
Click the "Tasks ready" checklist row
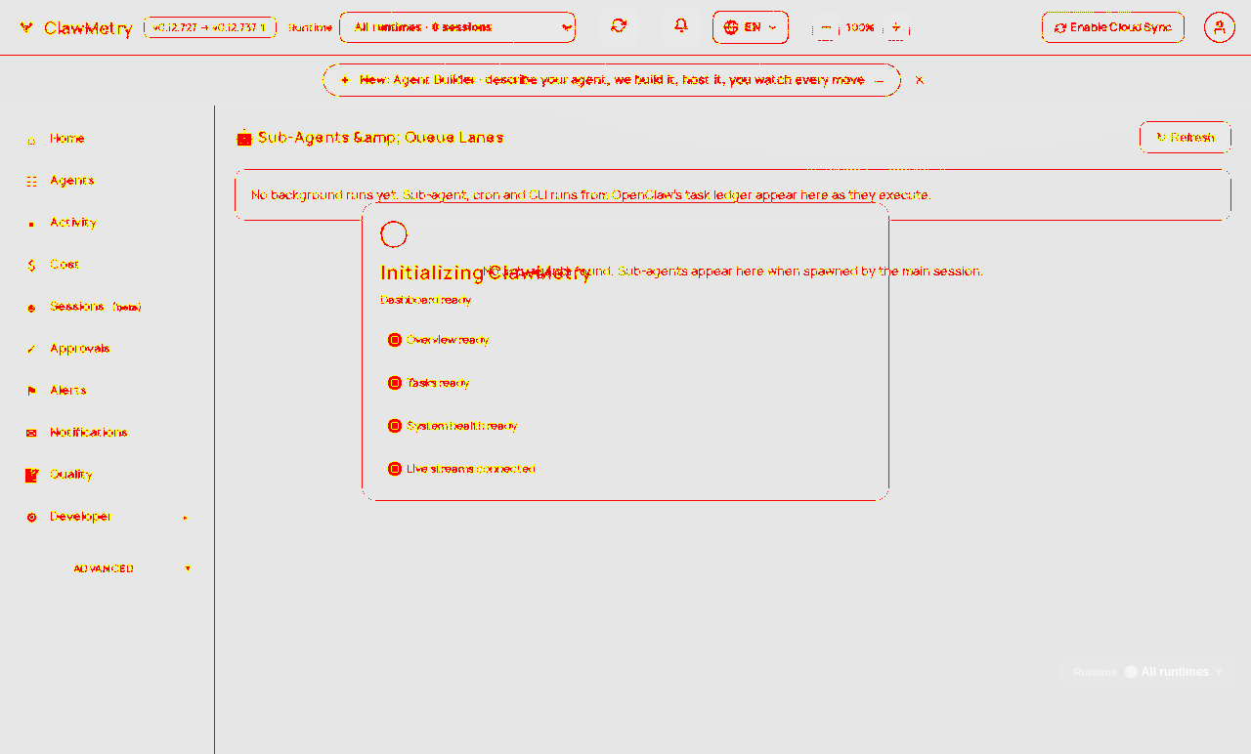pyautogui.click(x=625, y=383)
